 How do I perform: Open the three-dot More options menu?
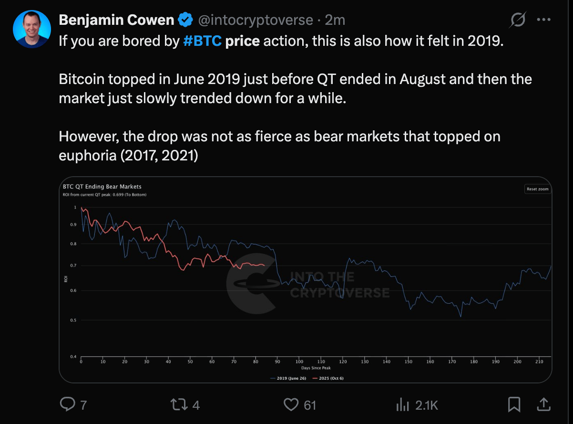click(544, 20)
